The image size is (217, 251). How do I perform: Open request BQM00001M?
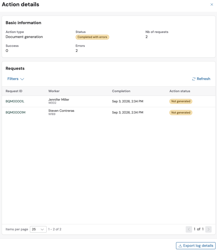[x=16, y=112]
